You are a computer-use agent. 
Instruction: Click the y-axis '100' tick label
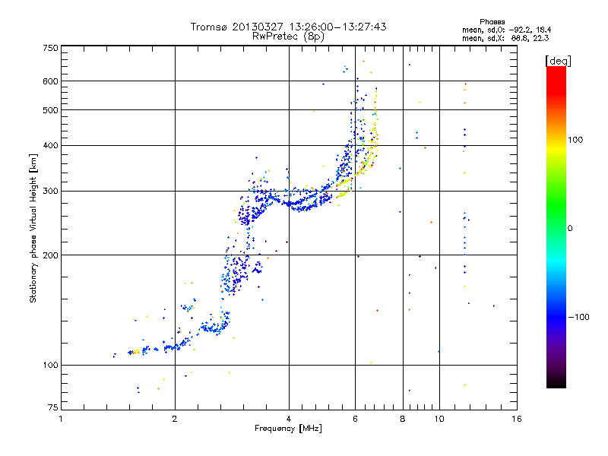point(50,366)
